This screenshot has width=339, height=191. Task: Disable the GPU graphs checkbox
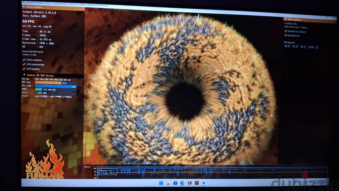click(x=24, y=69)
